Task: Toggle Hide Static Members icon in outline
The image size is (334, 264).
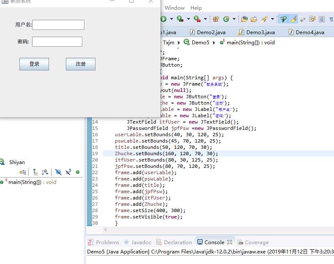Action: 68,172
